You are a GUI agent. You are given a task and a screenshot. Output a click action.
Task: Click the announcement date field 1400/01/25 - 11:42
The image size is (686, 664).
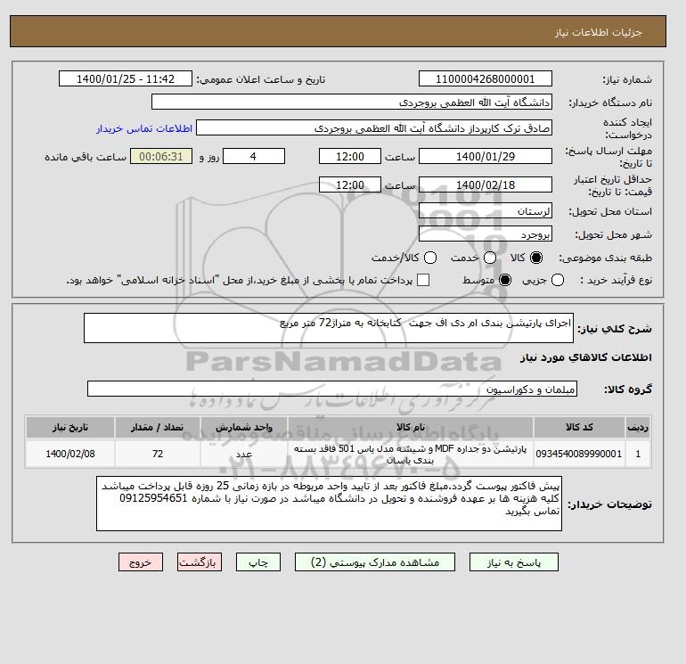[x=126, y=78]
